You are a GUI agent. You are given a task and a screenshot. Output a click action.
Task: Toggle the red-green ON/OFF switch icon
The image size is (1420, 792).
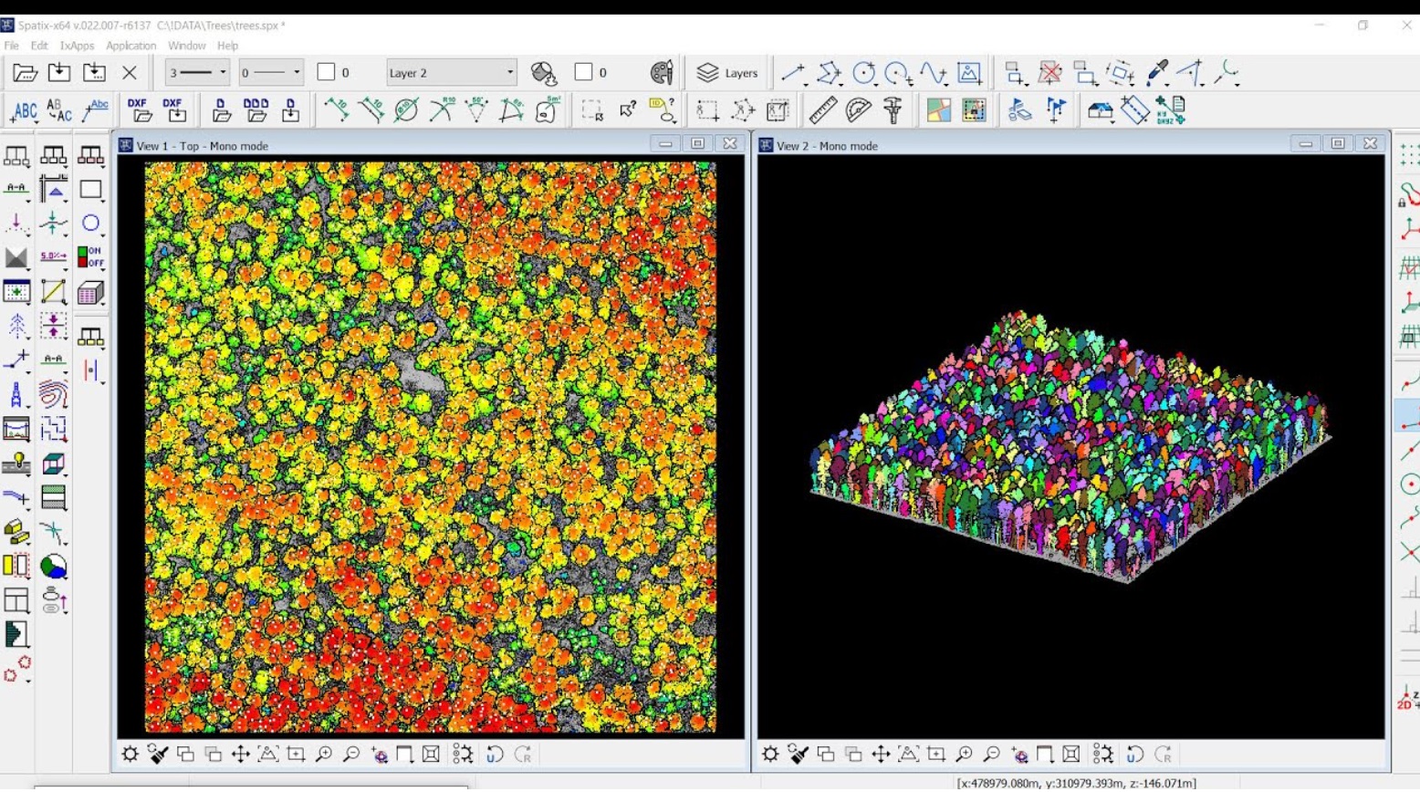(x=90, y=257)
